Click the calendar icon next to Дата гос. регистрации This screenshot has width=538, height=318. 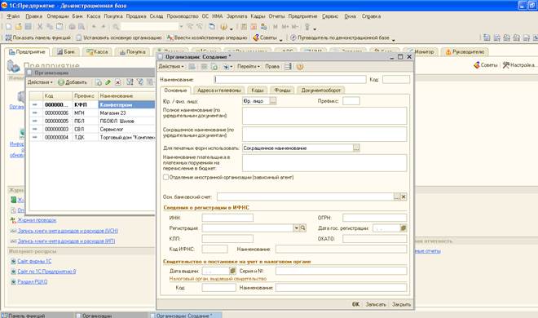(403, 227)
